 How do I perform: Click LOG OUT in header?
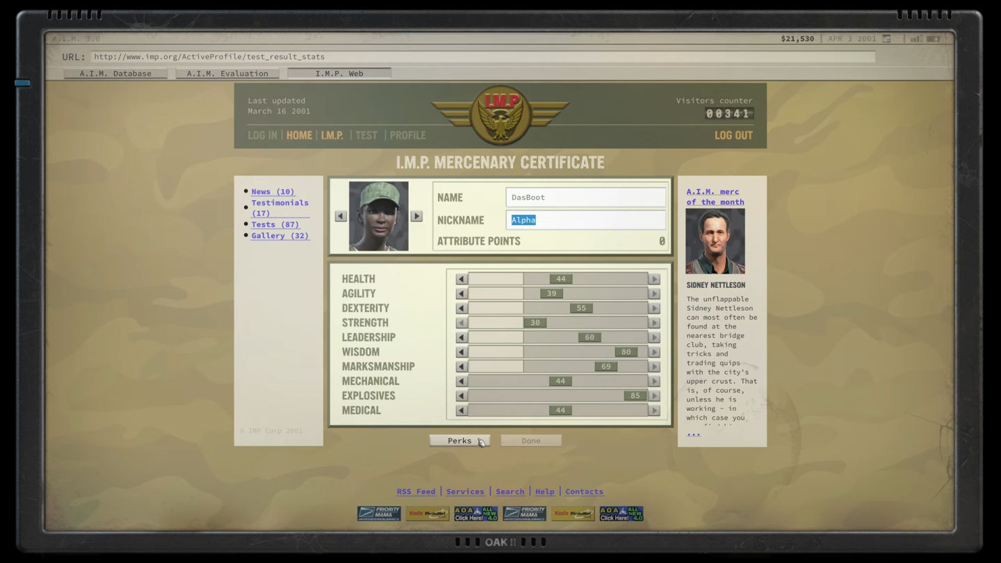[733, 136]
